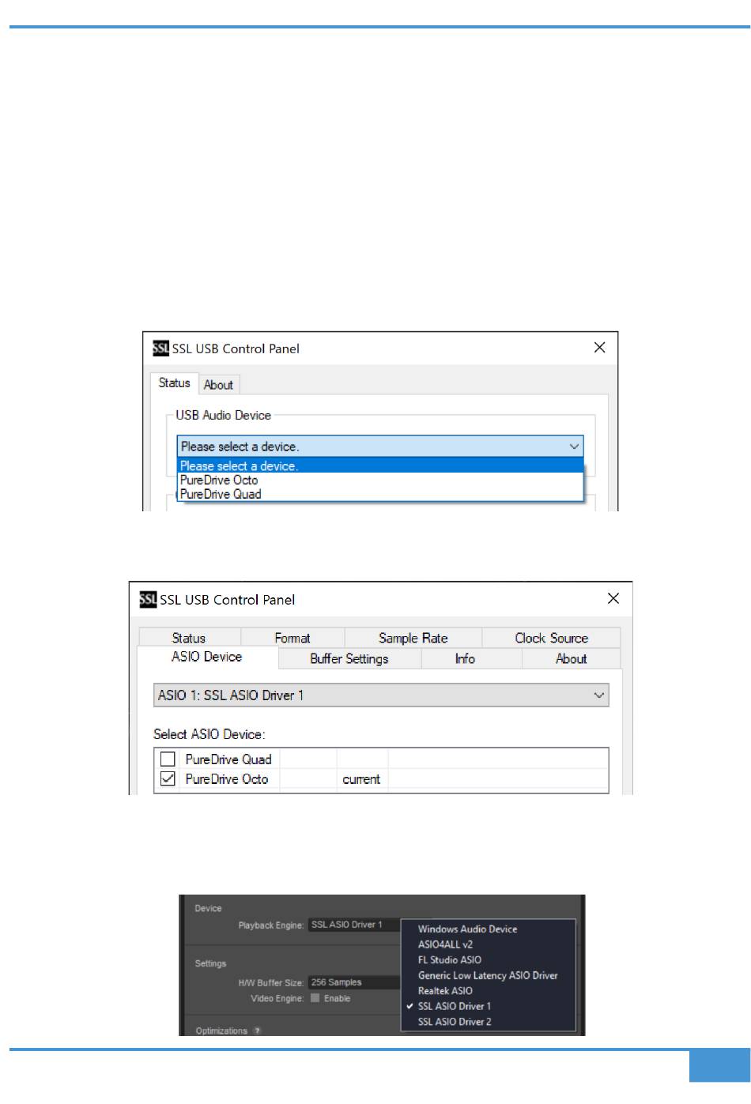Open the Info tab
Viewport: 751px width, 1104px height.
(465, 659)
